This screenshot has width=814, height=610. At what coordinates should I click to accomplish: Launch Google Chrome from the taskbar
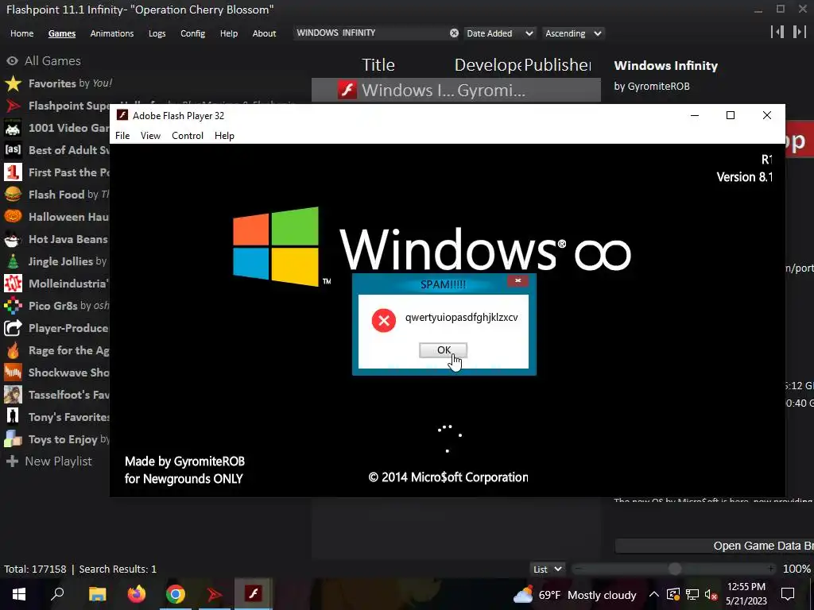point(176,594)
